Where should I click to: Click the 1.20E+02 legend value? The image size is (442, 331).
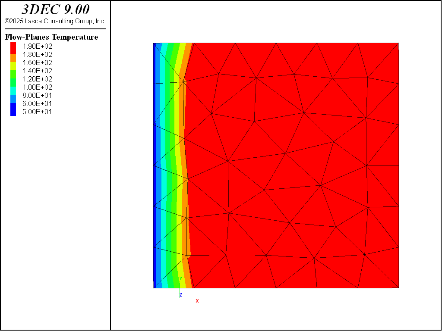pos(37,79)
